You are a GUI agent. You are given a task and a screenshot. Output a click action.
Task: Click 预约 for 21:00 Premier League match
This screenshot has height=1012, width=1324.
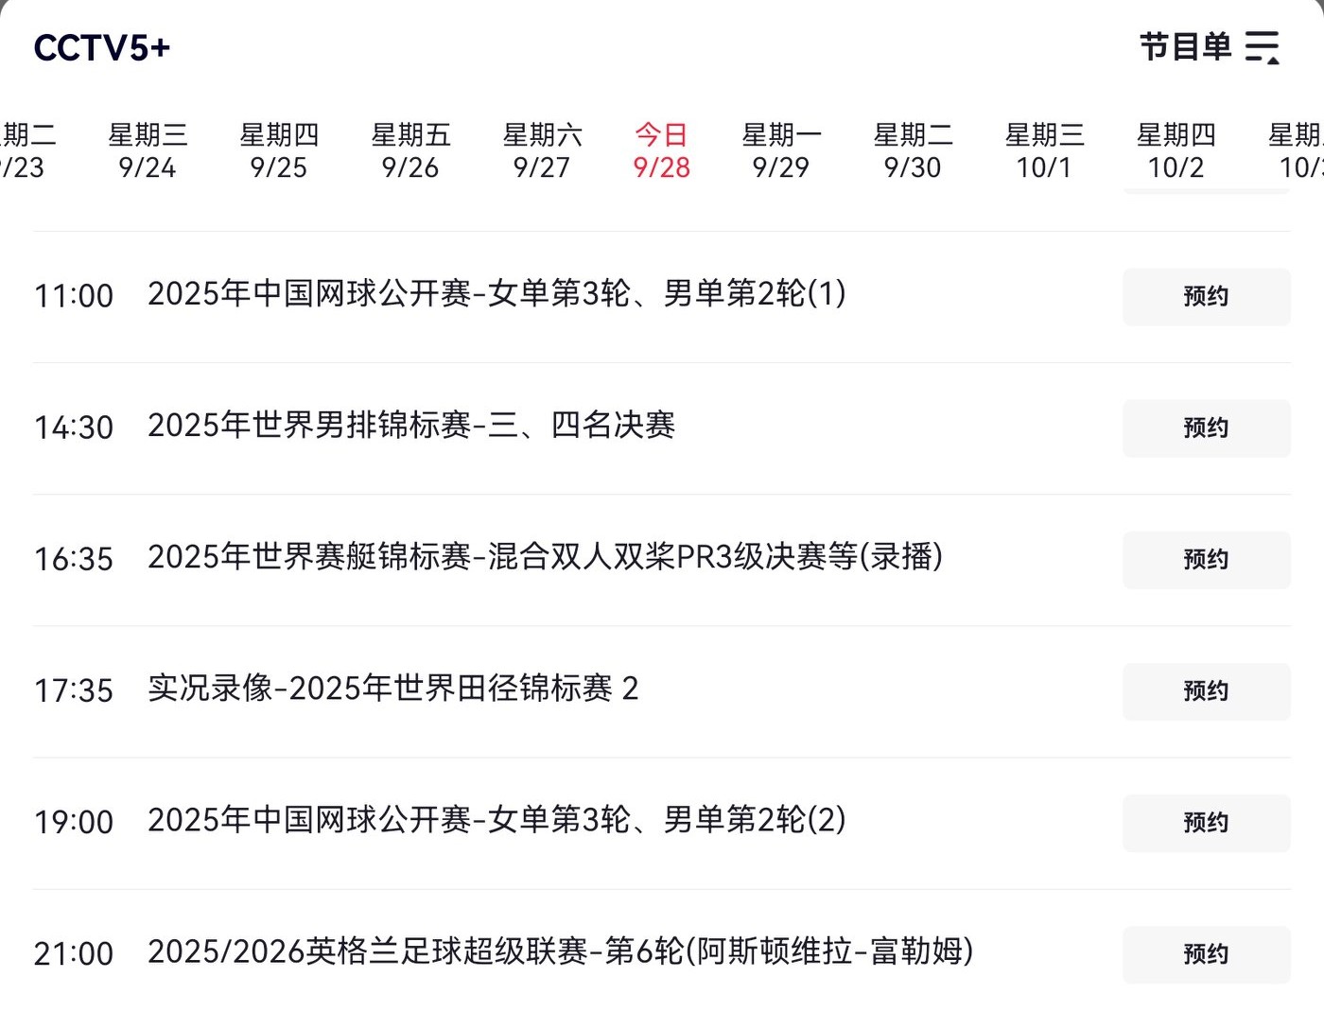pos(1206,954)
